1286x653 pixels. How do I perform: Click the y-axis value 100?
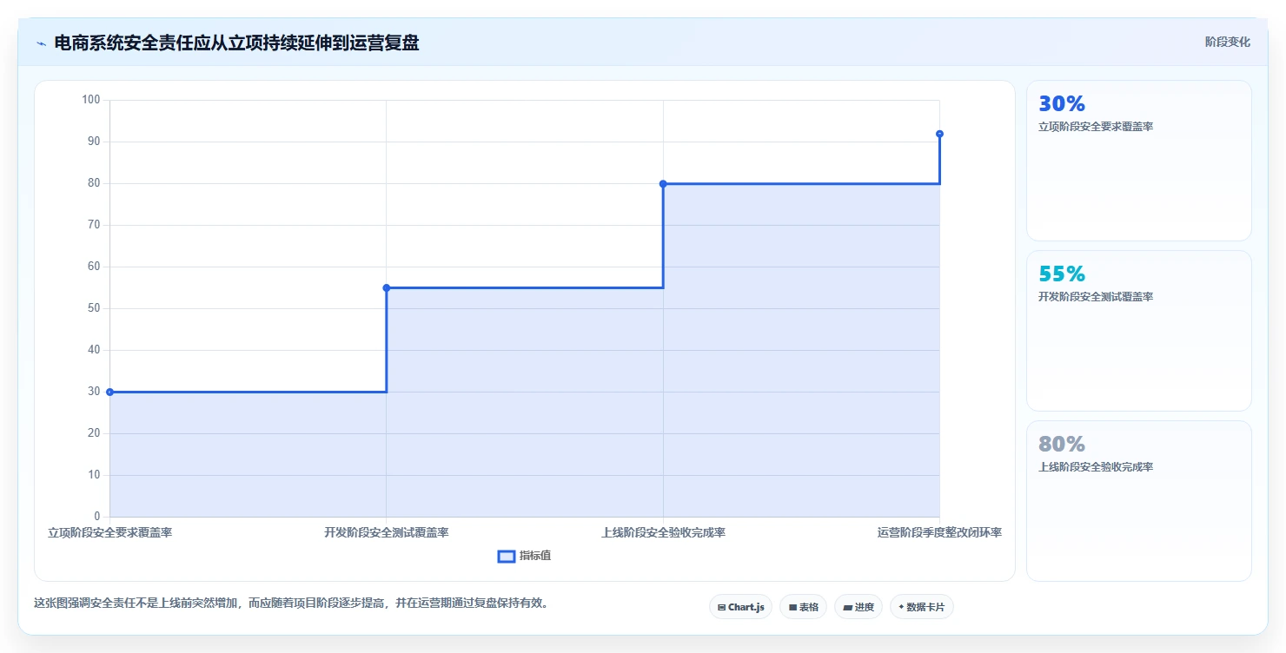coord(91,100)
